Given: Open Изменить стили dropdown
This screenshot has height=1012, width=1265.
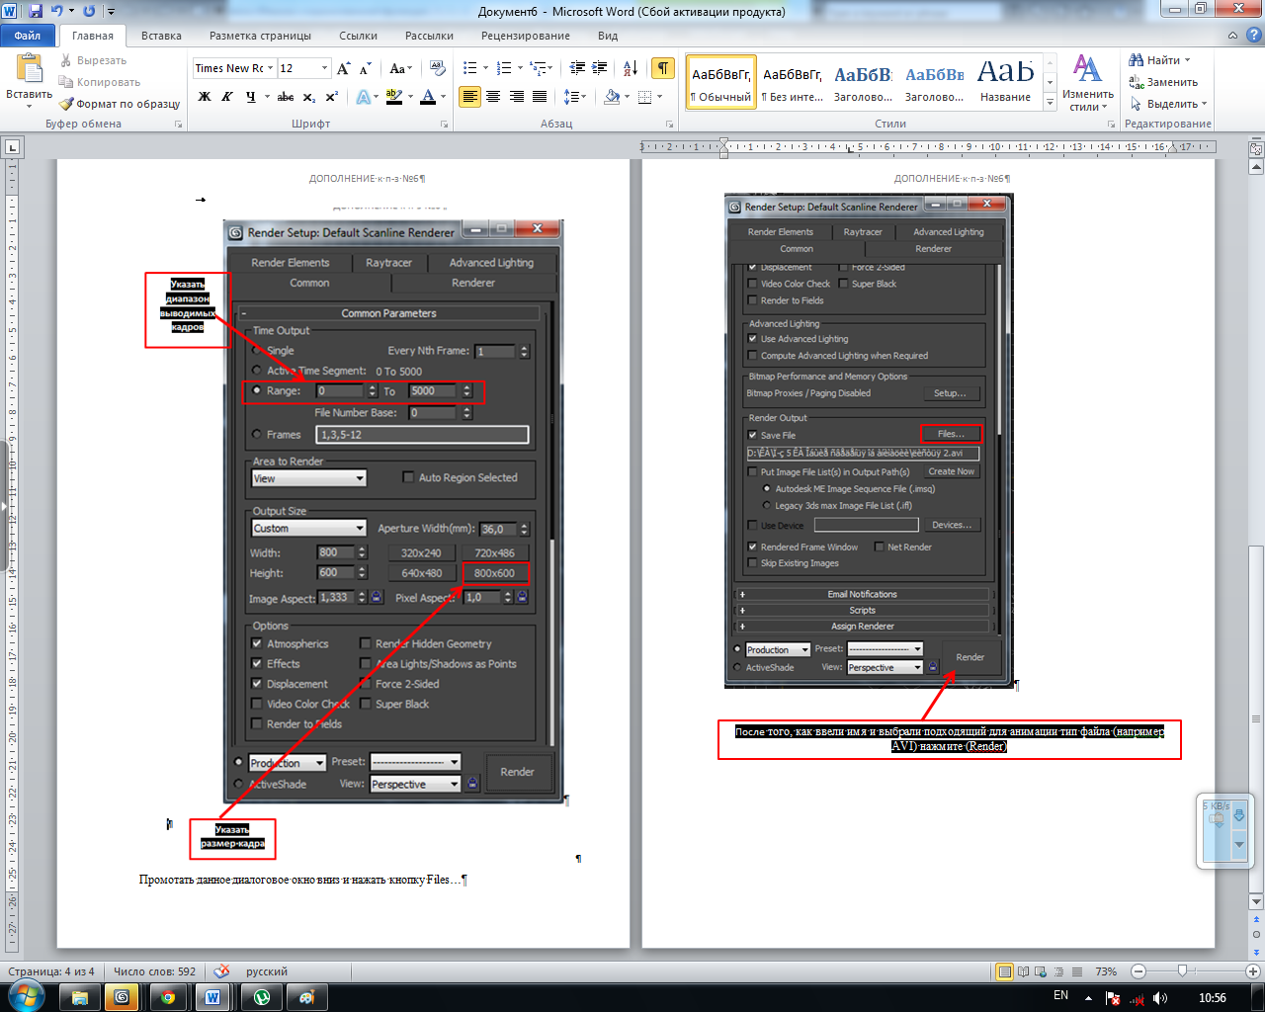Looking at the screenshot, I should [1088, 84].
